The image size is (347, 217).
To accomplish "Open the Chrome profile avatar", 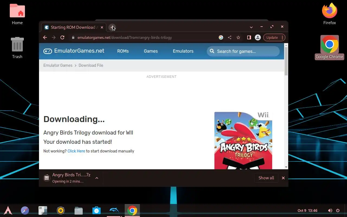I will 258,37.
